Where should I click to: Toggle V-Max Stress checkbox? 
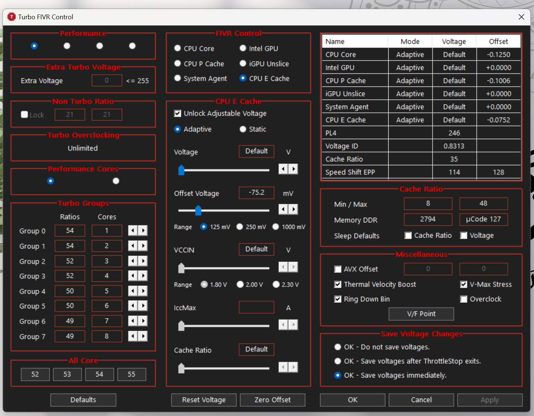click(x=464, y=284)
